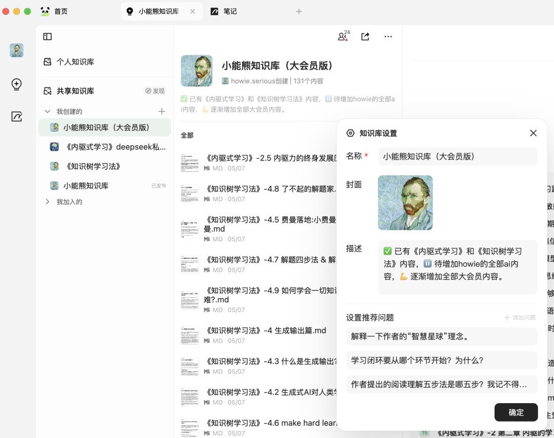Click the 发现 button
The height and width of the screenshot is (438, 554).
point(155,91)
